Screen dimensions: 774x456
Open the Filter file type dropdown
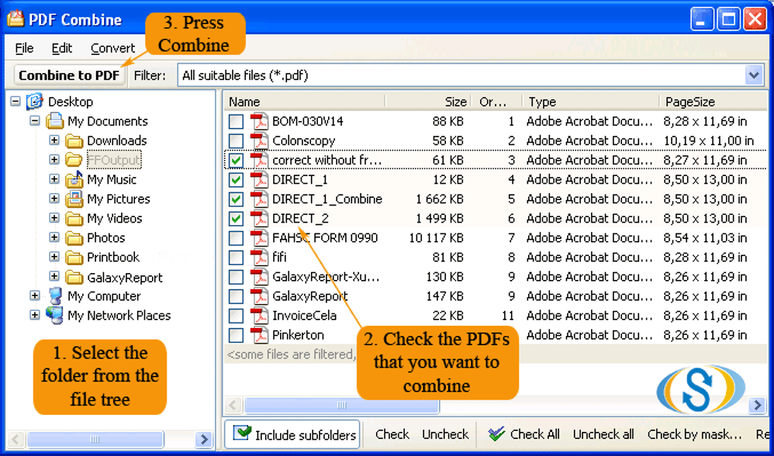pyautogui.click(x=753, y=75)
